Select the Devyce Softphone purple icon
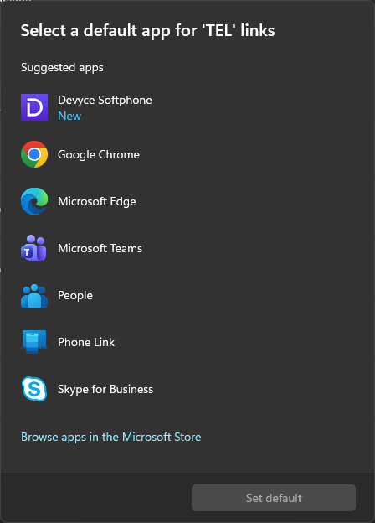This screenshot has width=375, height=523. click(x=34, y=107)
